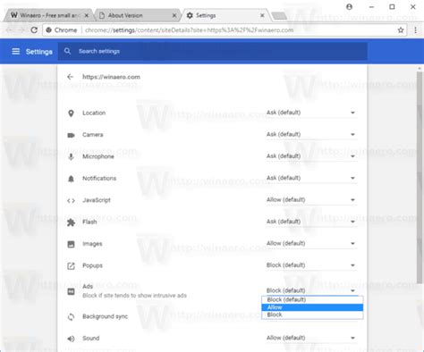This screenshot has height=352, width=424.
Task: Switch to the About Version tab
Action: pos(137,15)
